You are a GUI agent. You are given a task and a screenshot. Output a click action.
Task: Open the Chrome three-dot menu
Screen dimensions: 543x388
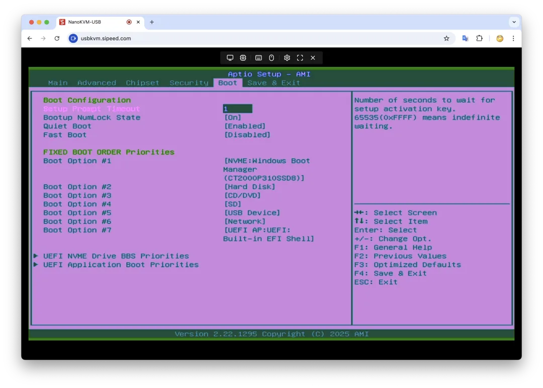513,38
